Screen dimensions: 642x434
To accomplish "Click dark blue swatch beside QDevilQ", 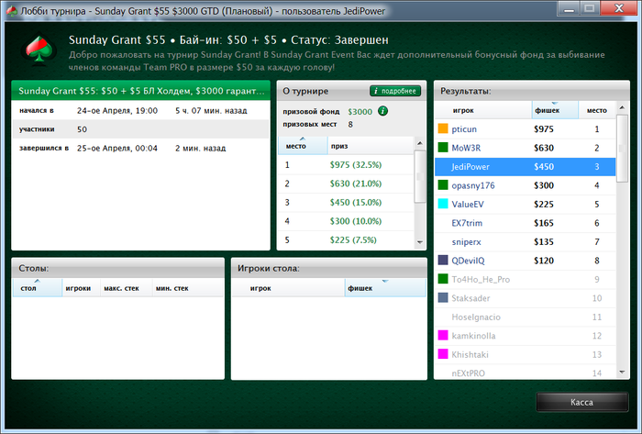I will point(443,260).
